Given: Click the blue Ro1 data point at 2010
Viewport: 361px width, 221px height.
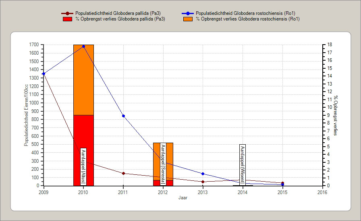Looking at the screenshot, I should (83, 47).
